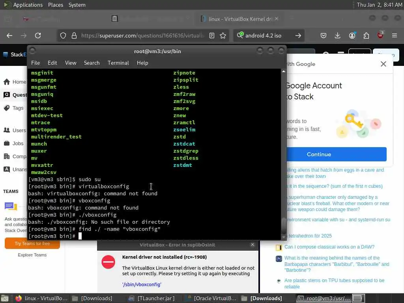
Task: Switch to bold [Downloads] taskbar item
Action: 262,298
